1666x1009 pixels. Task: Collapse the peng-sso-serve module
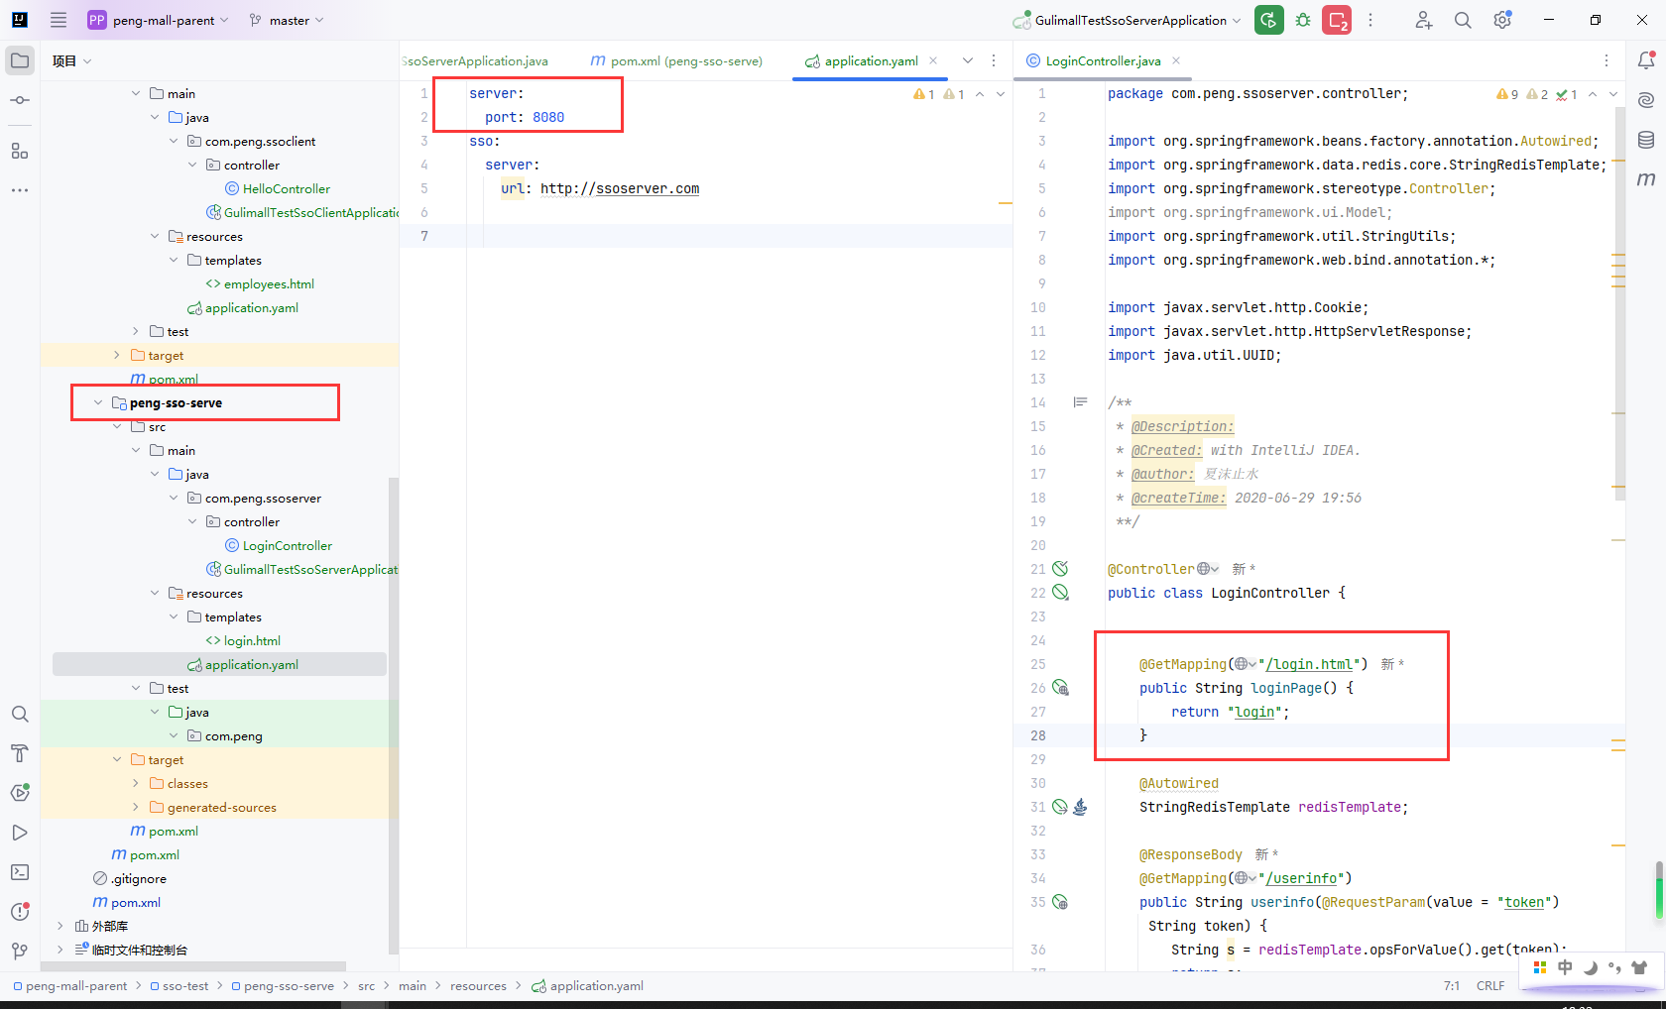[x=98, y=402]
